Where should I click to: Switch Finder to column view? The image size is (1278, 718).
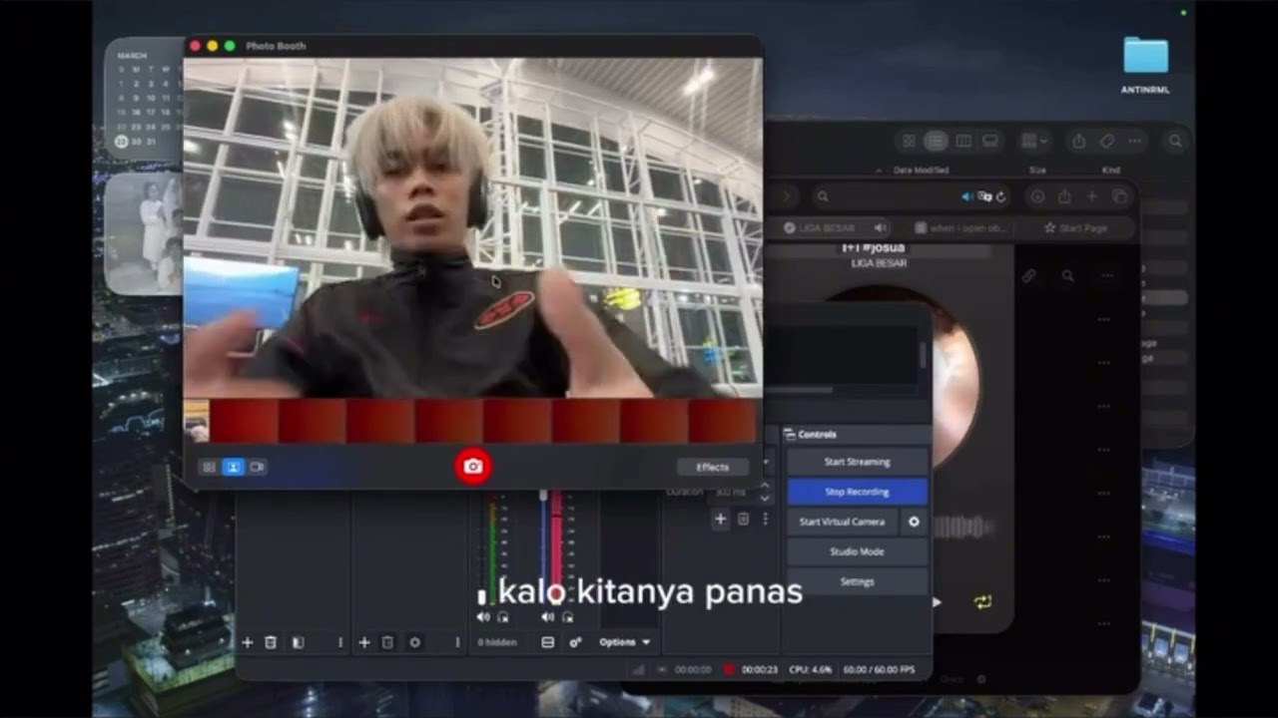pyautogui.click(x=963, y=142)
